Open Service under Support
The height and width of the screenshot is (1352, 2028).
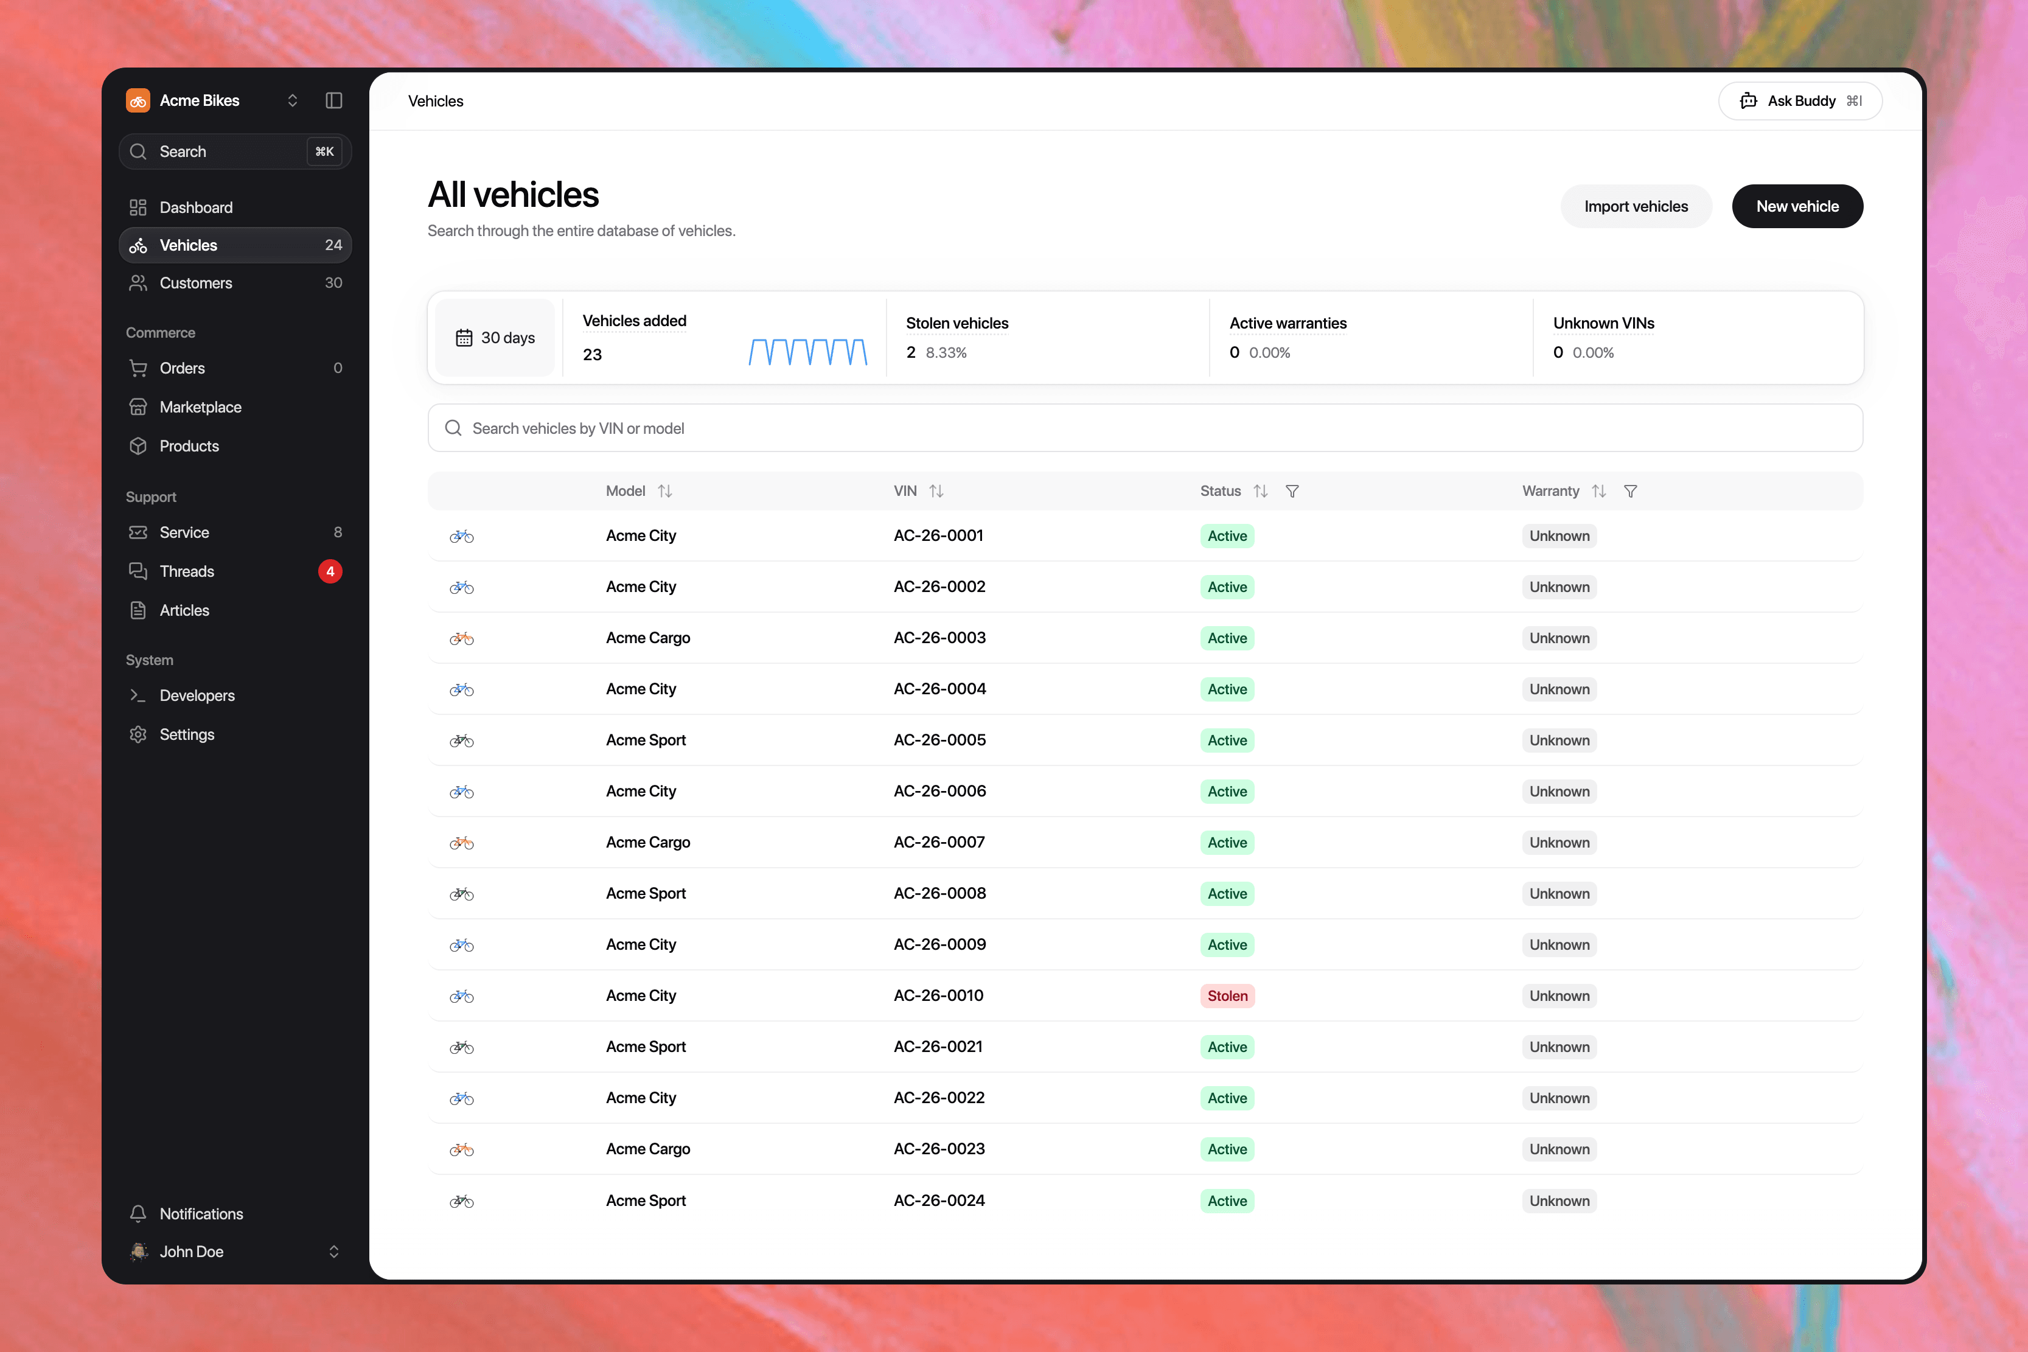pos(234,532)
